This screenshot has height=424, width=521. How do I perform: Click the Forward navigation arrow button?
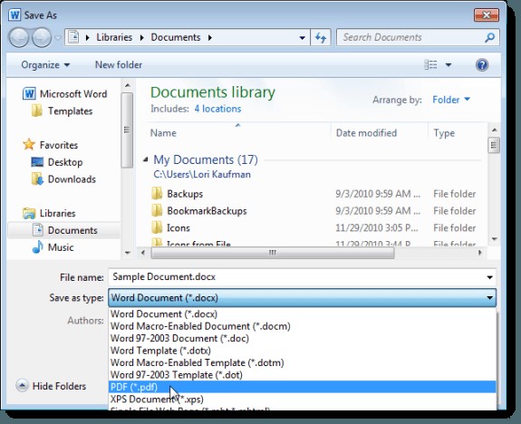click(41, 37)
